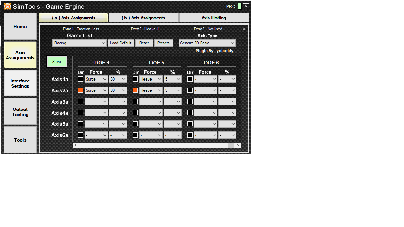Click the DOF 4 column header

(102, 63)
